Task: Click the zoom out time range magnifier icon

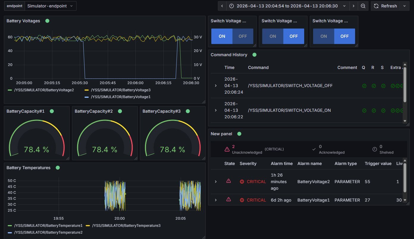Action: coord(363,6)
